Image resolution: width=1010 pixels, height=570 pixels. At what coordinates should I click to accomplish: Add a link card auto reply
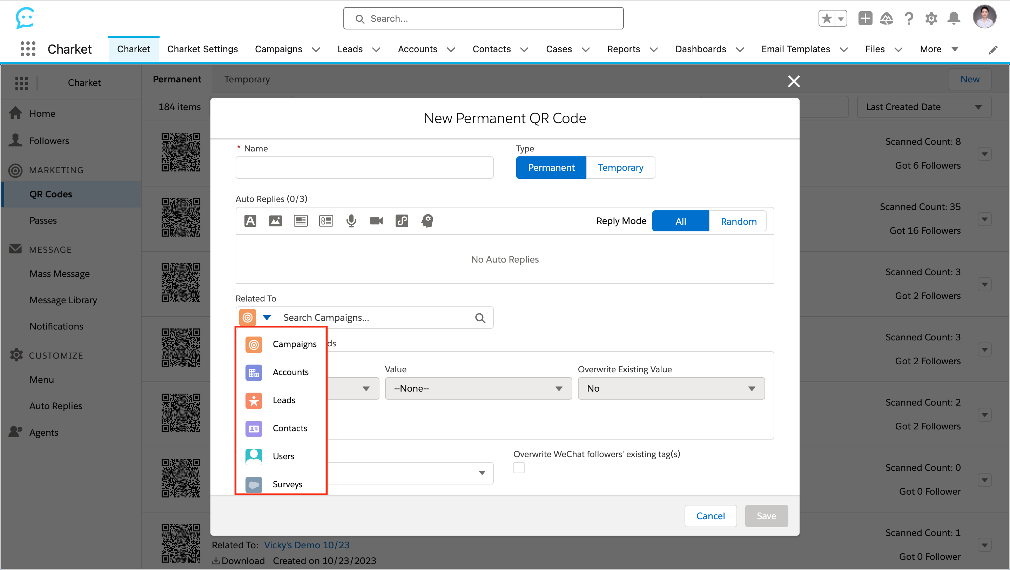(x=326, y=221)
